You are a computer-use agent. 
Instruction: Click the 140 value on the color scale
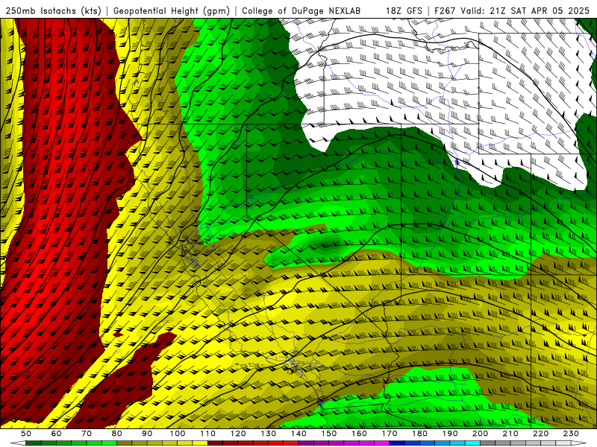(299, 434)
